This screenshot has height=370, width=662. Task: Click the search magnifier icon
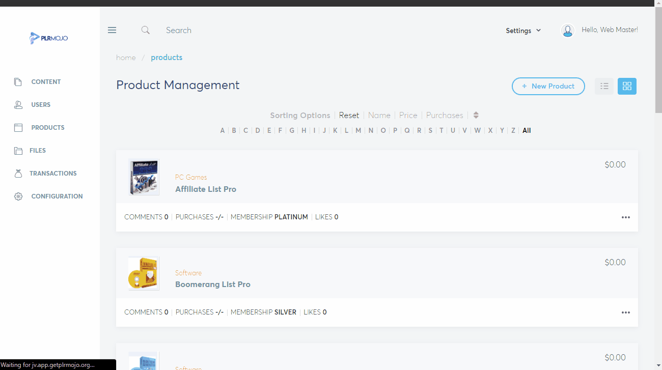(146, 30)
